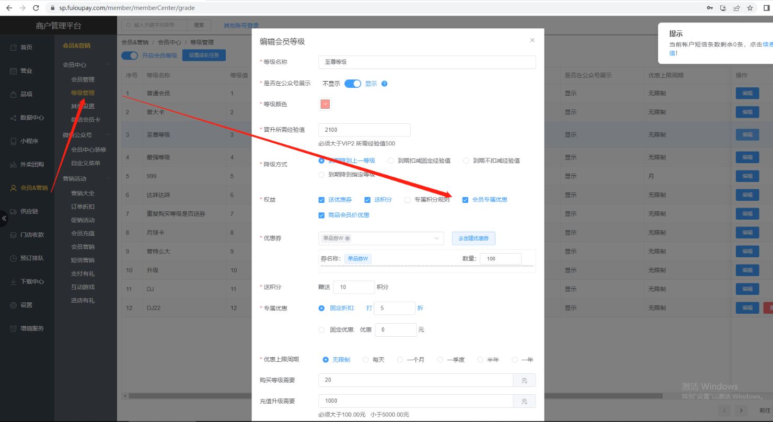Screen dimensions: 773x422
Task: Open the 优惠券 dropdown selector
Action: (x=381, y=238)
